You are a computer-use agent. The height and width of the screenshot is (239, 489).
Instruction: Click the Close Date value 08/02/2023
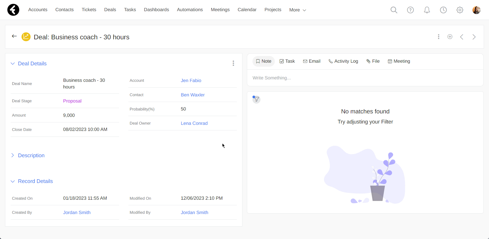pyautogui.click(x=85, y=130)
